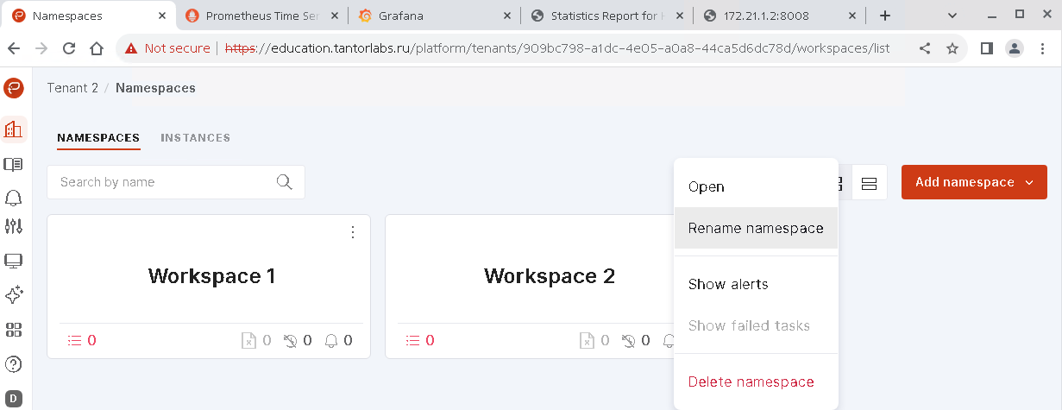Choose Delete namespace in the context menu
Screen dimensions: 1062x410
(x=751, y=382)
